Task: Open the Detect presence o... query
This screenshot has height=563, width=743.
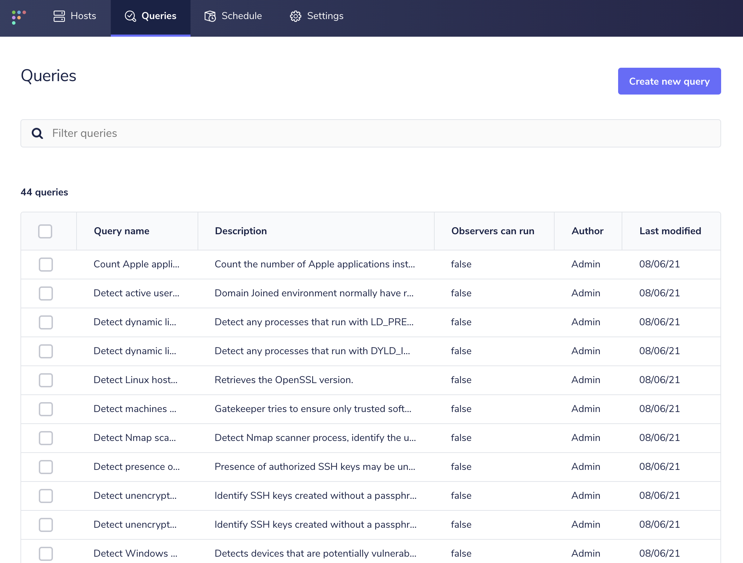Action: click(137, 467)
